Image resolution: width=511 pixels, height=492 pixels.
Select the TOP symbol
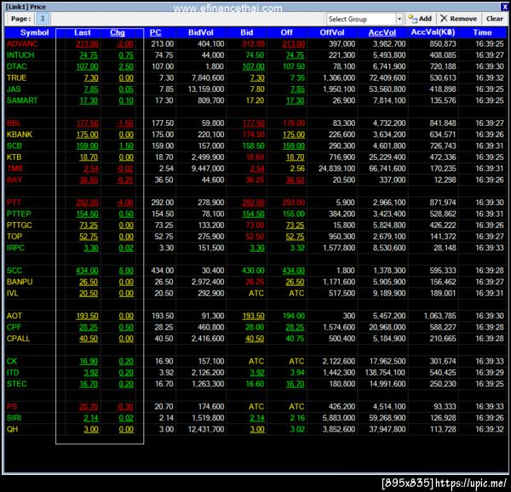(x=14, y=237)
